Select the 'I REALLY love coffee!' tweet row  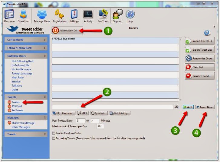[x=115, y=40]
